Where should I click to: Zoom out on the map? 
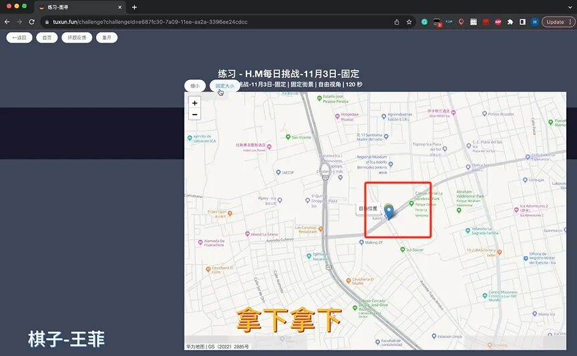(x=194, y=114)
